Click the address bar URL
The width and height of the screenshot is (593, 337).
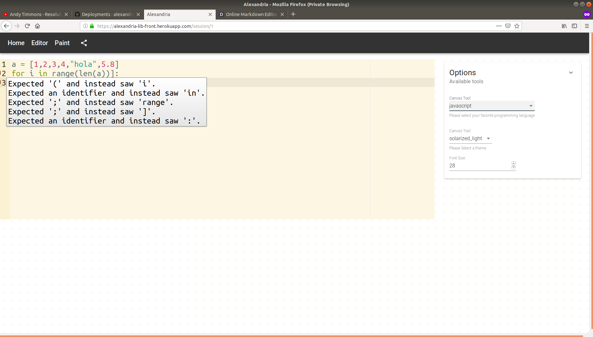coord(155,26)
